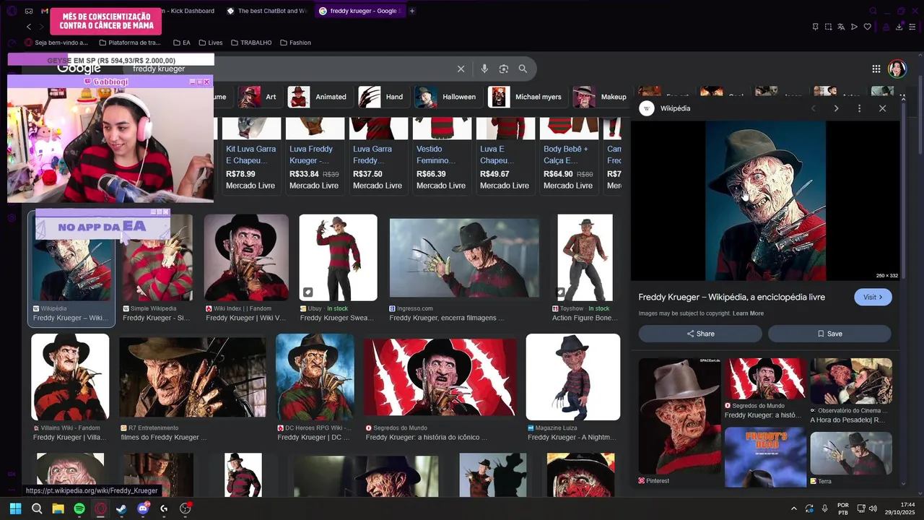
Task: Close the Wikipedia image preview panel
Action: click(882, 108)
